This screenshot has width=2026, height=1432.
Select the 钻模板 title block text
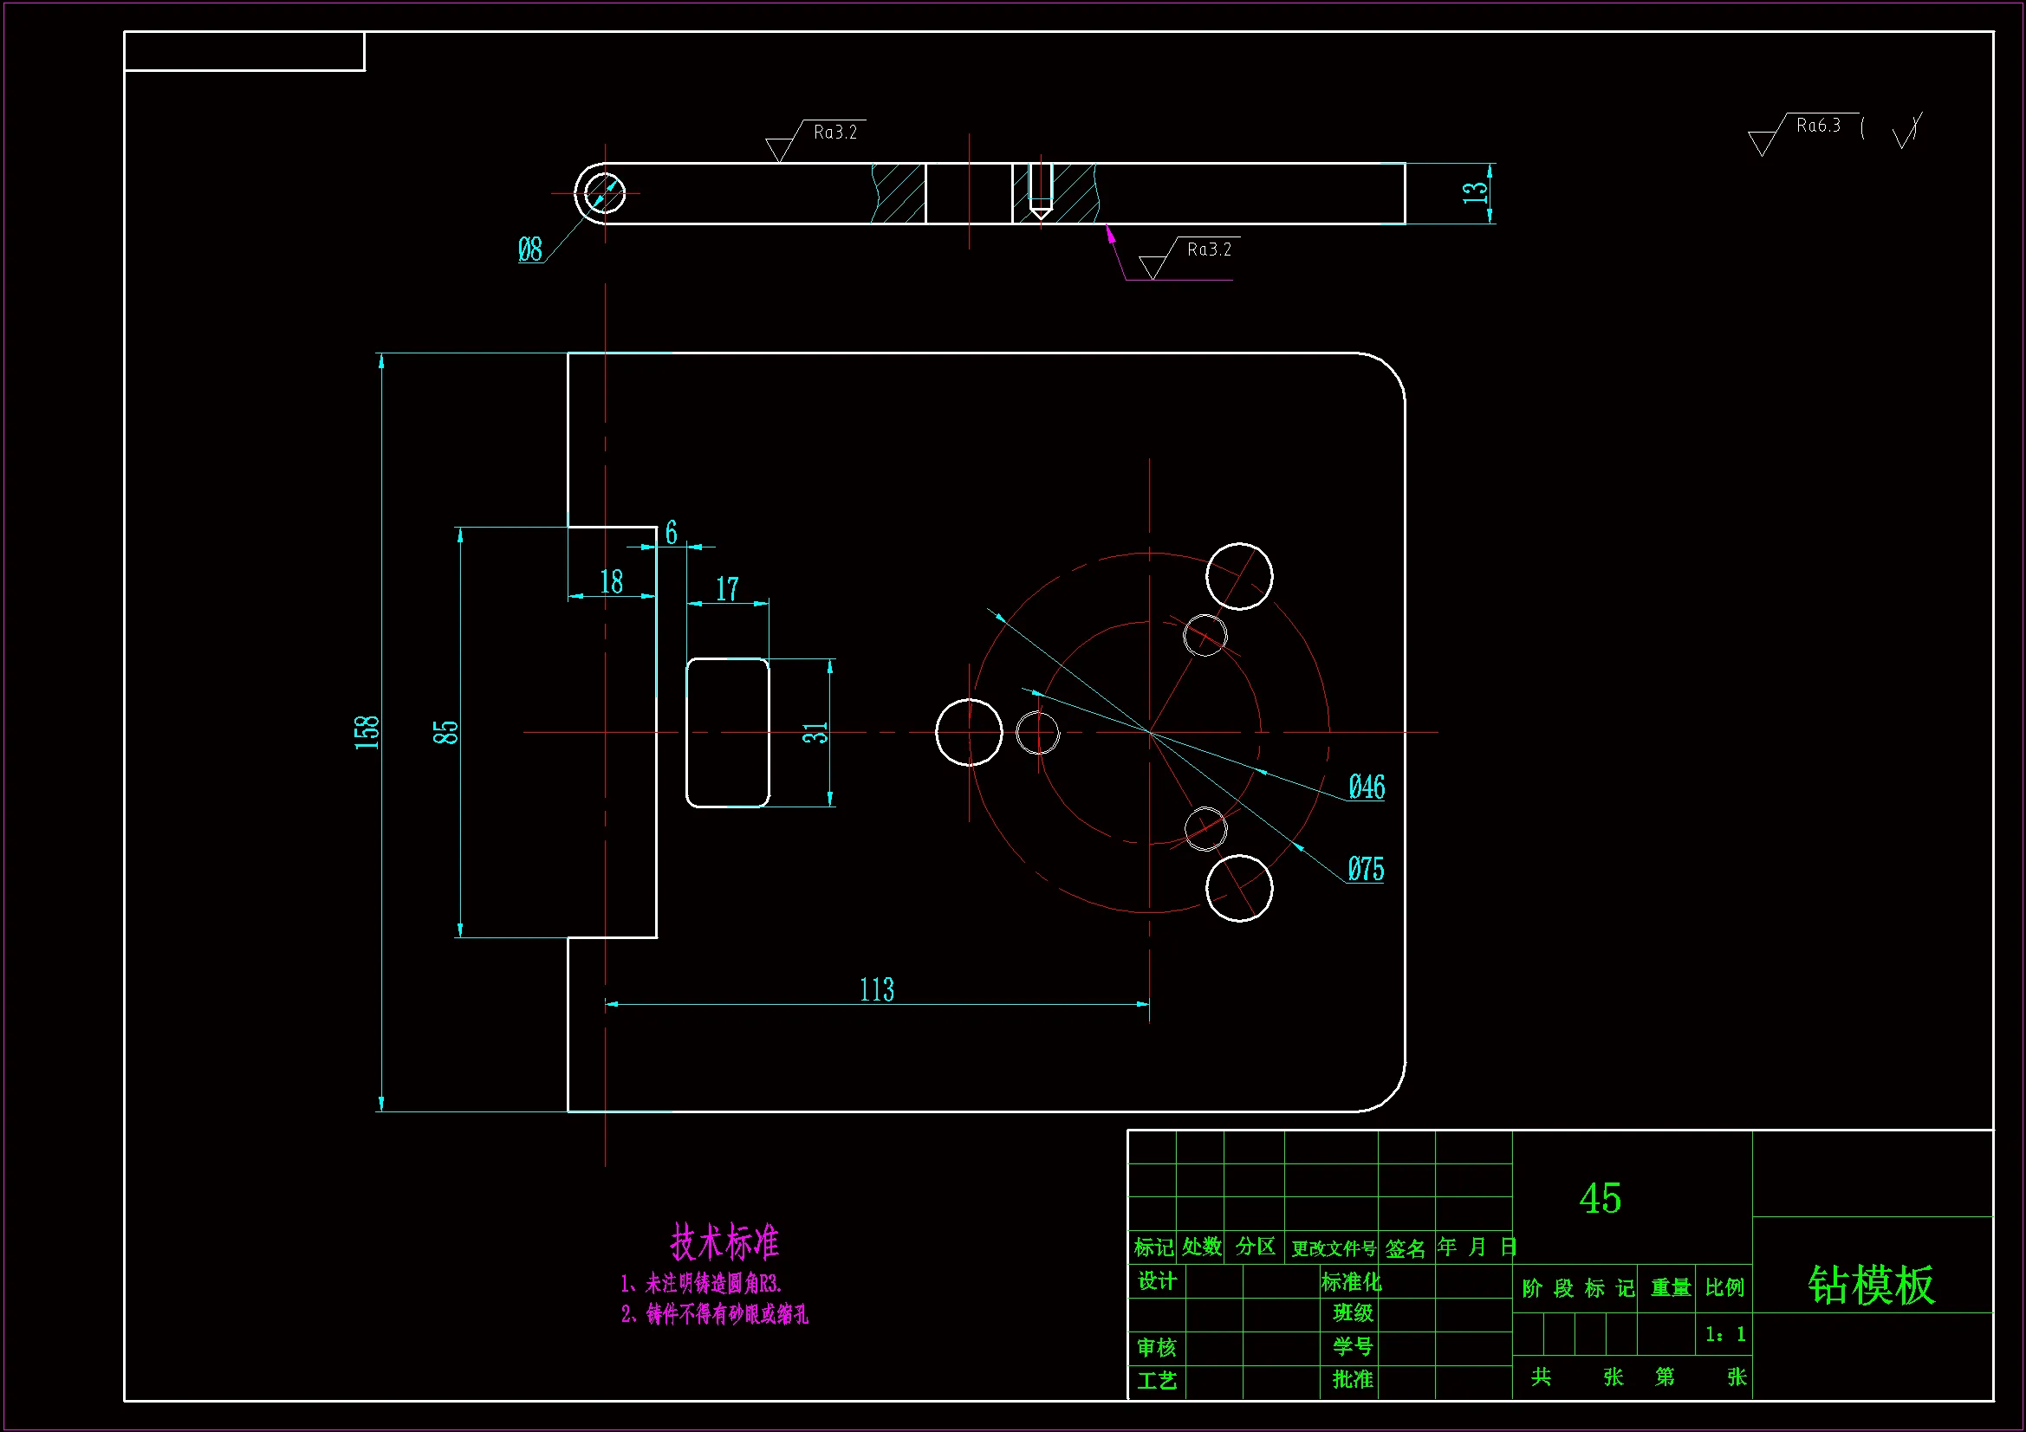(x=1871, y=1285)
